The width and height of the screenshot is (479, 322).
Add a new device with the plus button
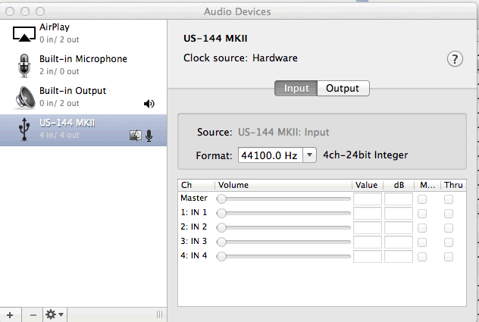coord(10,315)
